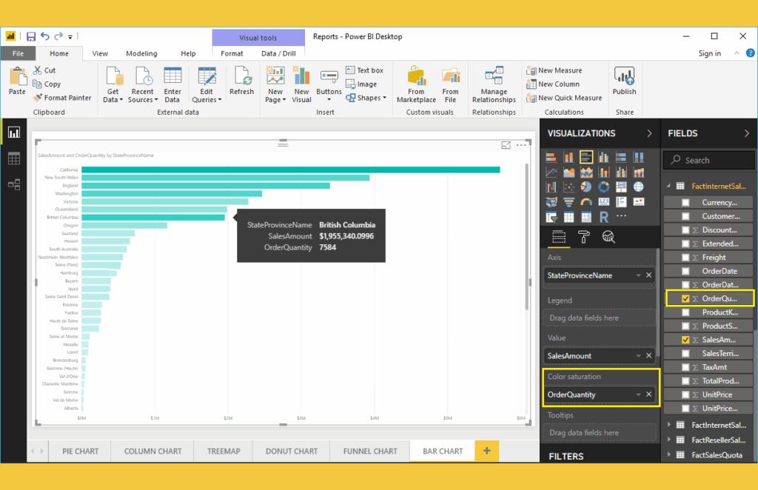Select the R script visual
758x490 pixels.
[603, 218]
